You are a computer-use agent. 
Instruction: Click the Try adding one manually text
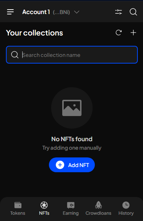(72, 148)
